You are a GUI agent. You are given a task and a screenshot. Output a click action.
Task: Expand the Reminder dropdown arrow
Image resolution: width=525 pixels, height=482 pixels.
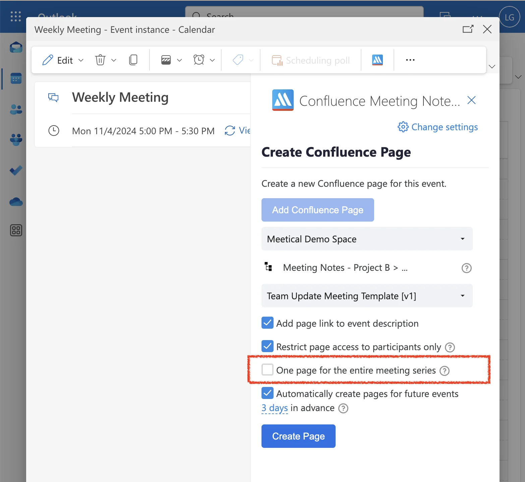[212, 60]
